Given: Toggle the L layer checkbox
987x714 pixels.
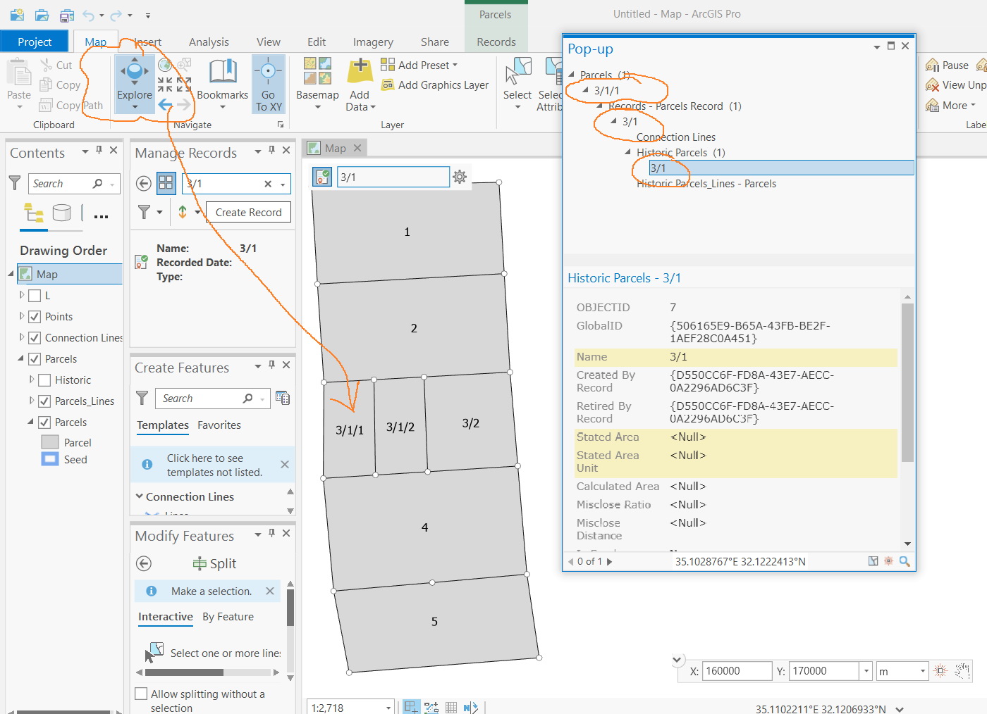Looking at the screenshot, I should pos(35,296).
